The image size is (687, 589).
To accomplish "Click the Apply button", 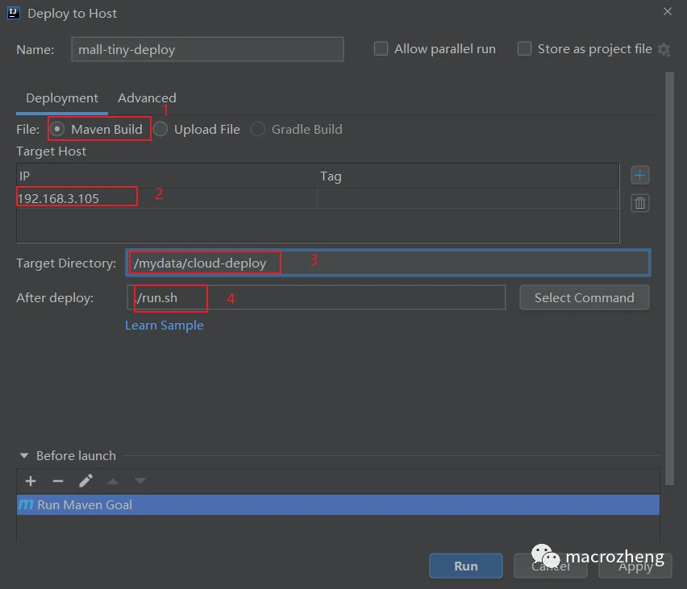I will click(635, 566).
